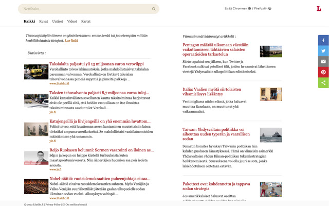
Task: Open Taiwan: Yhdysvaltain politiikka headline
Action: 216,134
